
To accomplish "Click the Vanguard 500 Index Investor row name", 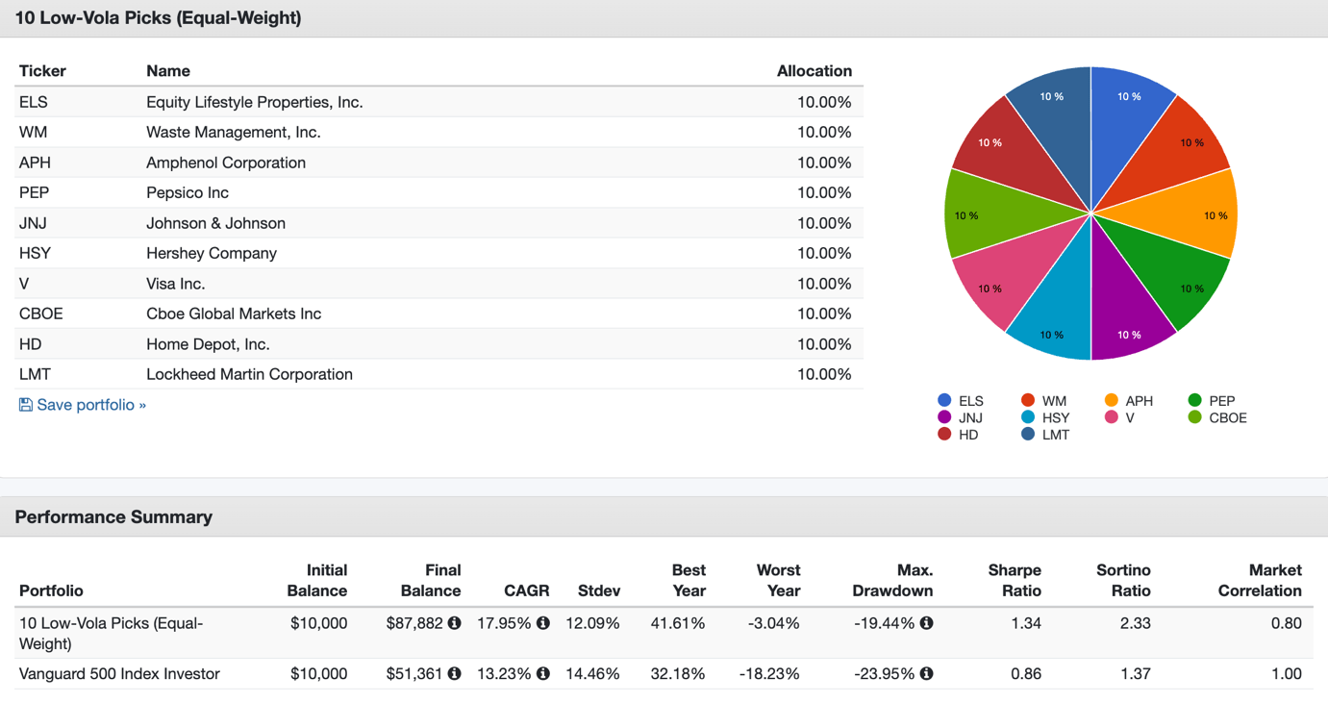I will pos(119,673).
